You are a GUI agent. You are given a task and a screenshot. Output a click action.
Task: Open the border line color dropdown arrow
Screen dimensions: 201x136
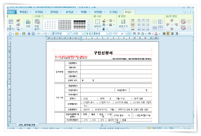click(x=107, y=21)
